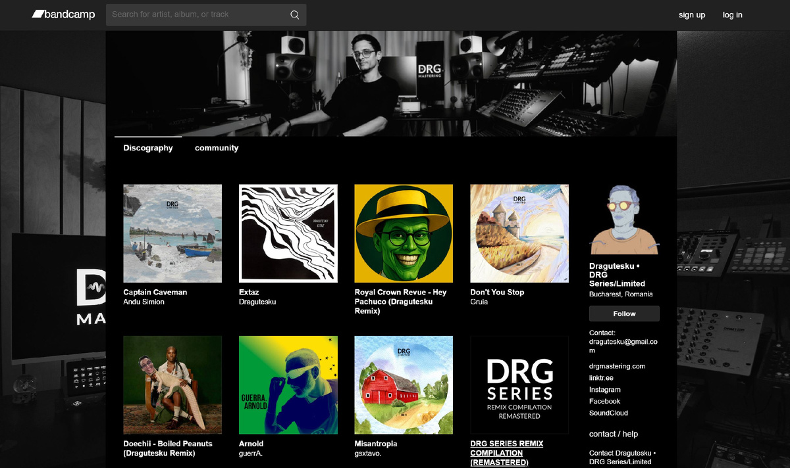Switch to the Discography tab

pyautogui.click(x=148, y=148)
